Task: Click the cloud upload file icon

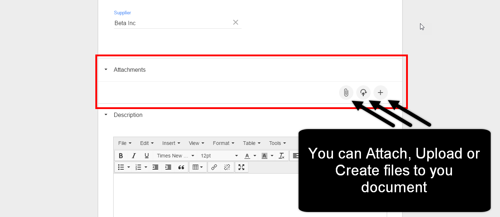Action: [x=363, y=93]
